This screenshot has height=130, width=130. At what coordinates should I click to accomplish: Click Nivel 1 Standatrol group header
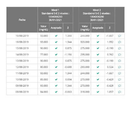click(55, 15)
